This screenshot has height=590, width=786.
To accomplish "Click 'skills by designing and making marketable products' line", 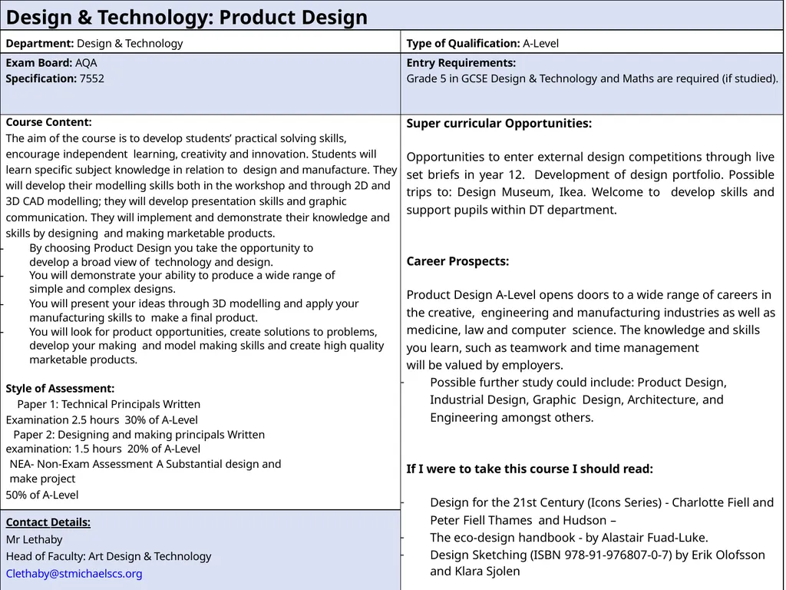I will tap(140, 234).
